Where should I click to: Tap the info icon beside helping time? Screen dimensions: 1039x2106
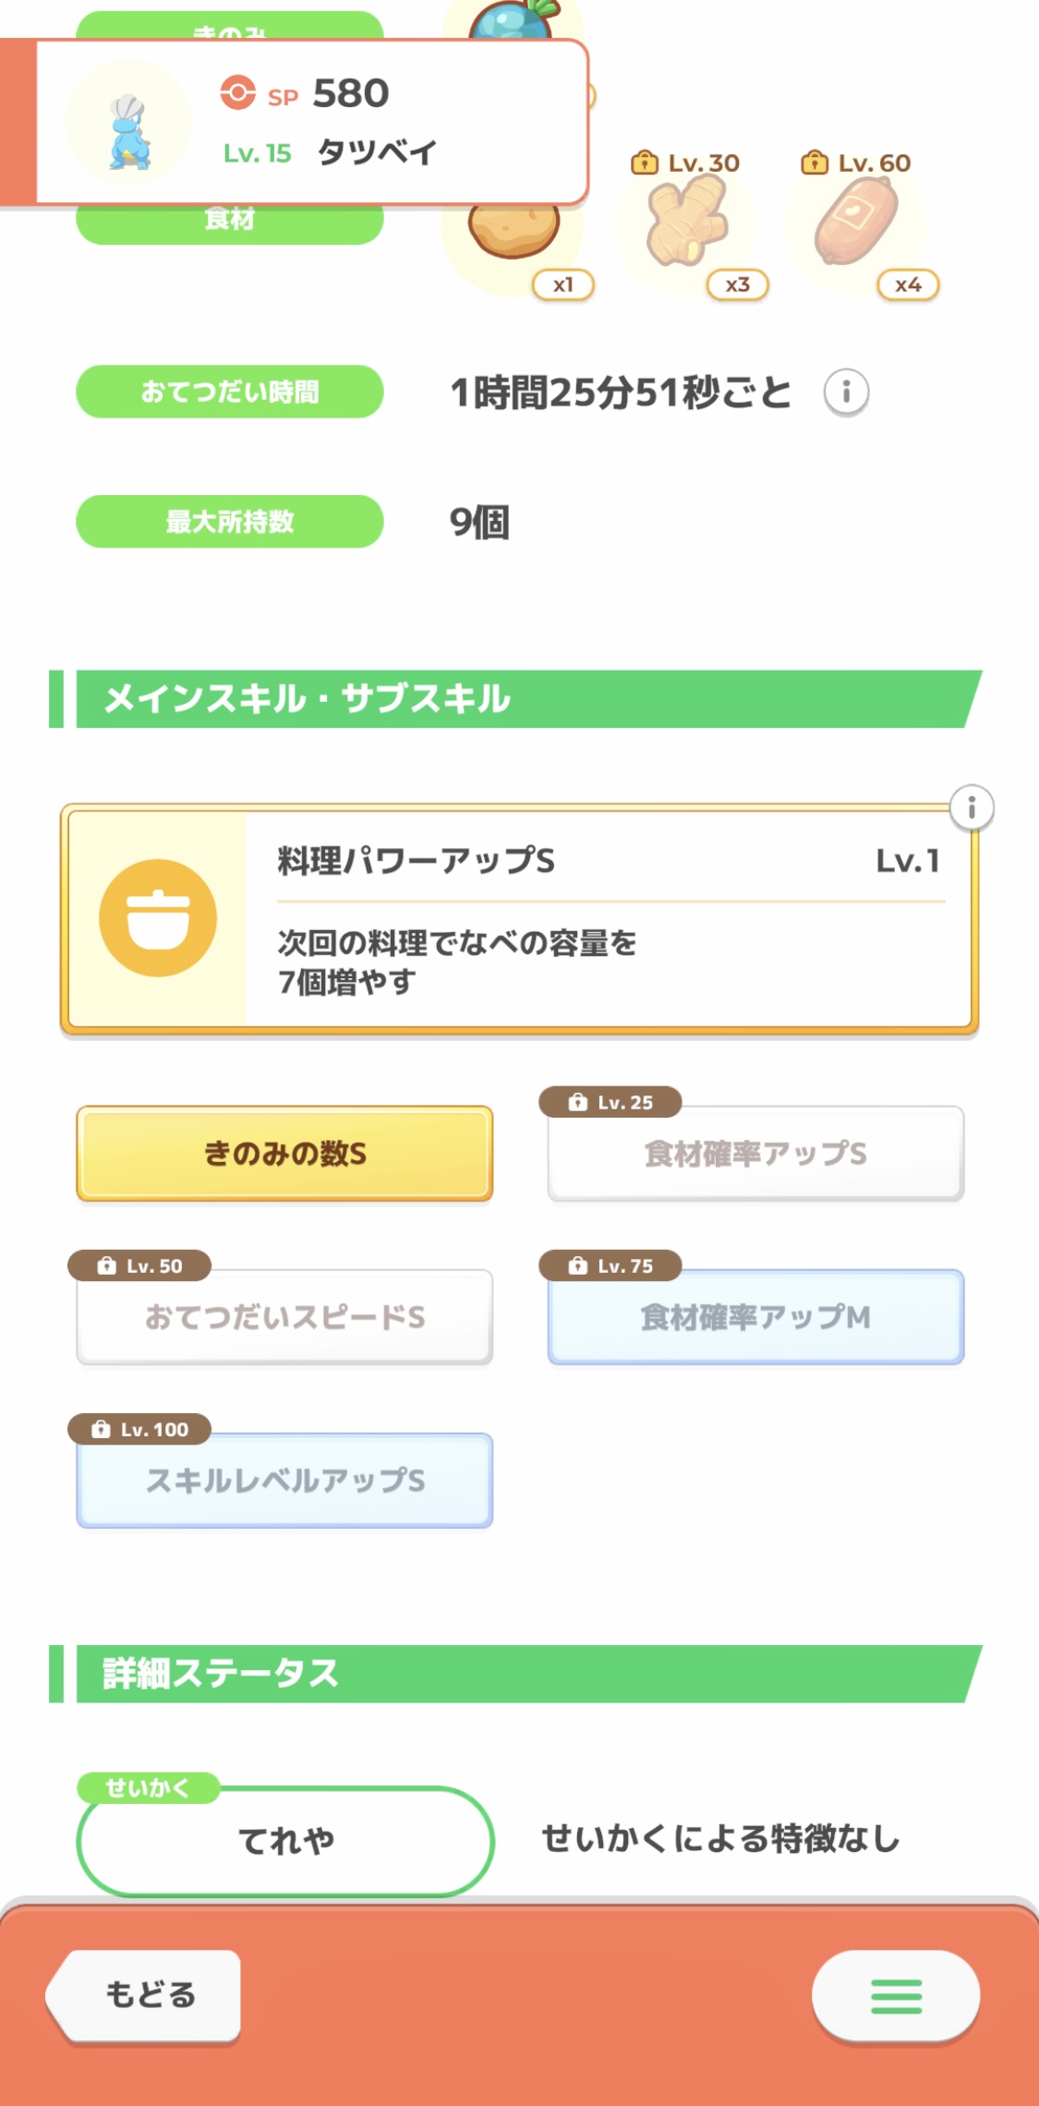[x=846, y=393]
